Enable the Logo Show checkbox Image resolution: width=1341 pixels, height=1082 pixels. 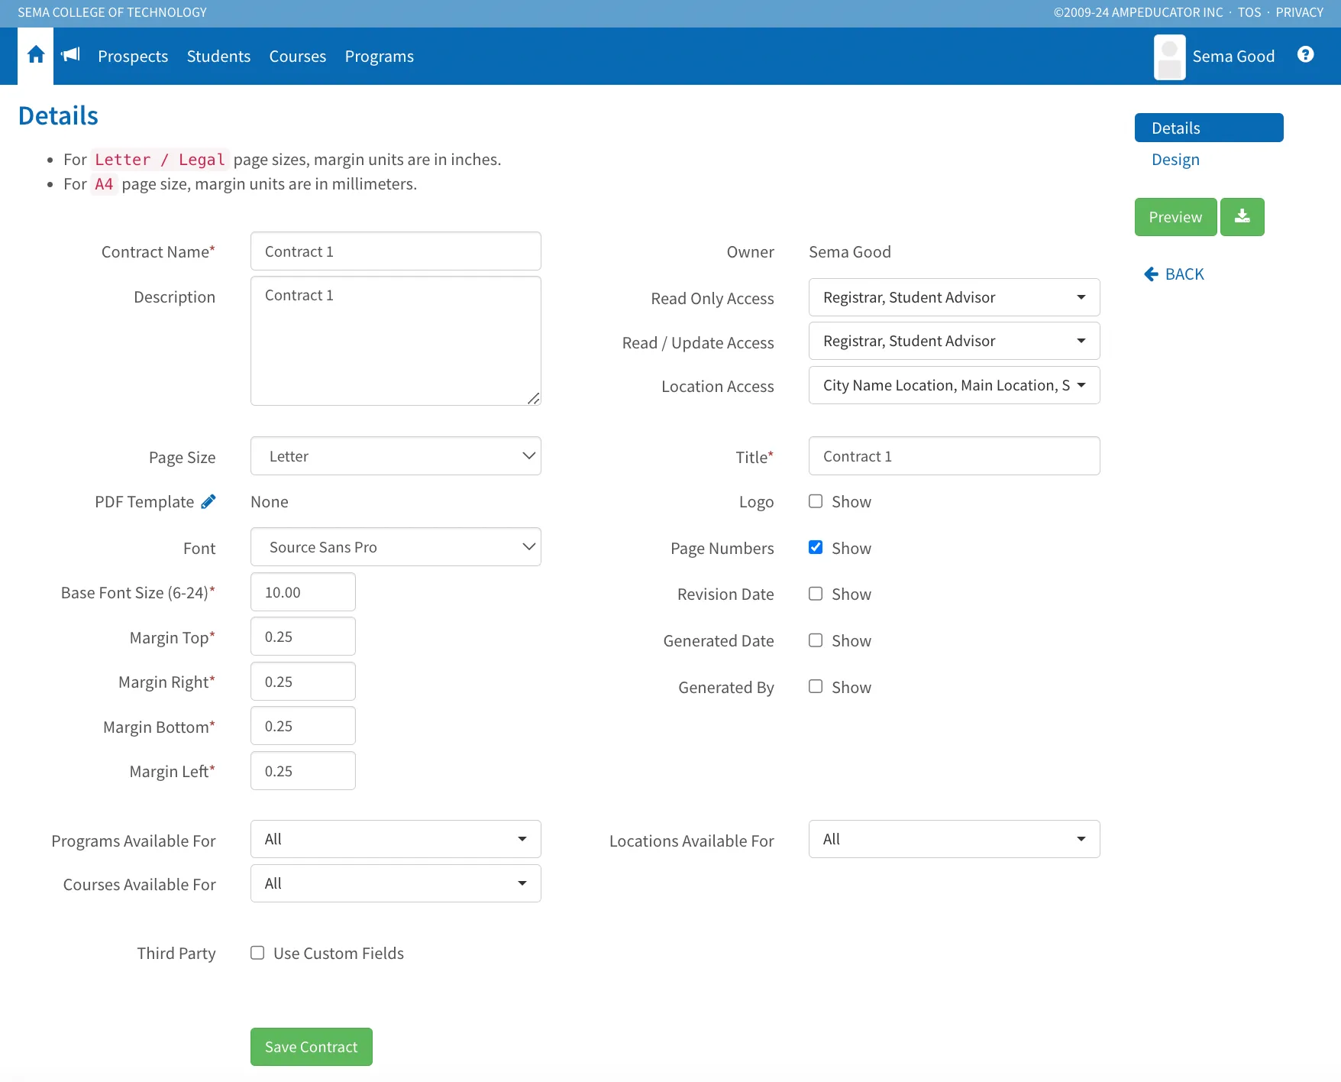(x=816, y=501)
